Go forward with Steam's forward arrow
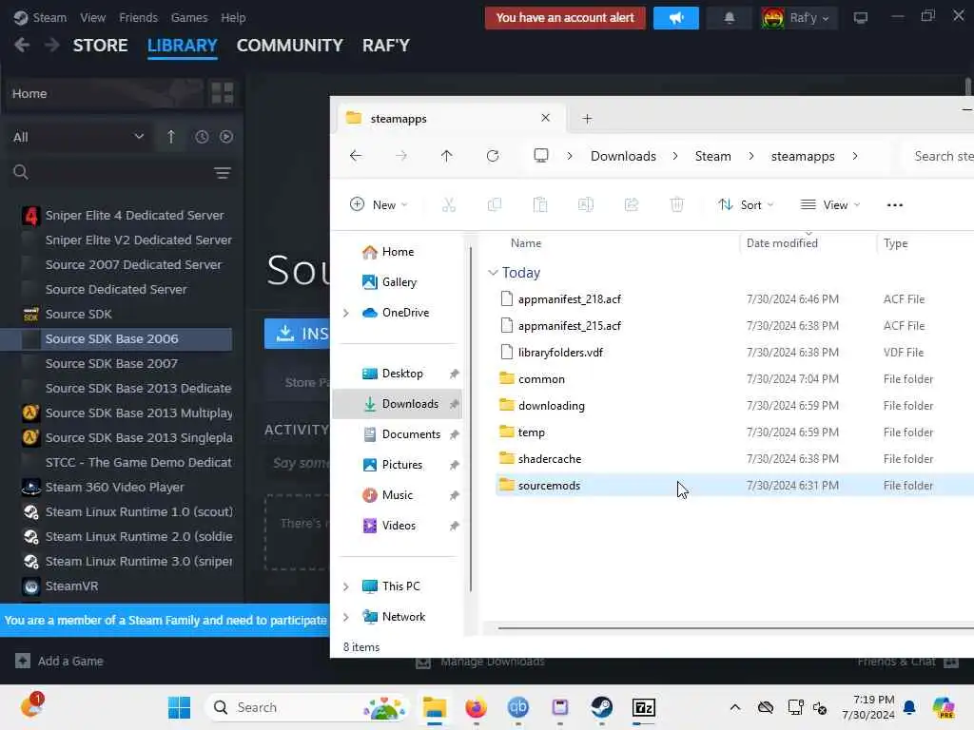Viewport: 974px width, 730px height. [52, 45]
